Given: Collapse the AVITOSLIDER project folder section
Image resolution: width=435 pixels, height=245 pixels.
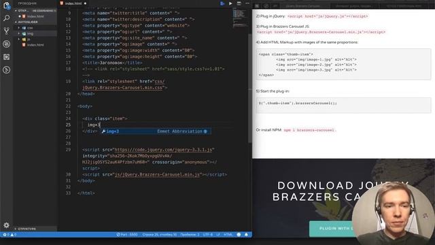Looking at the screenshot, I should point(35,22).
